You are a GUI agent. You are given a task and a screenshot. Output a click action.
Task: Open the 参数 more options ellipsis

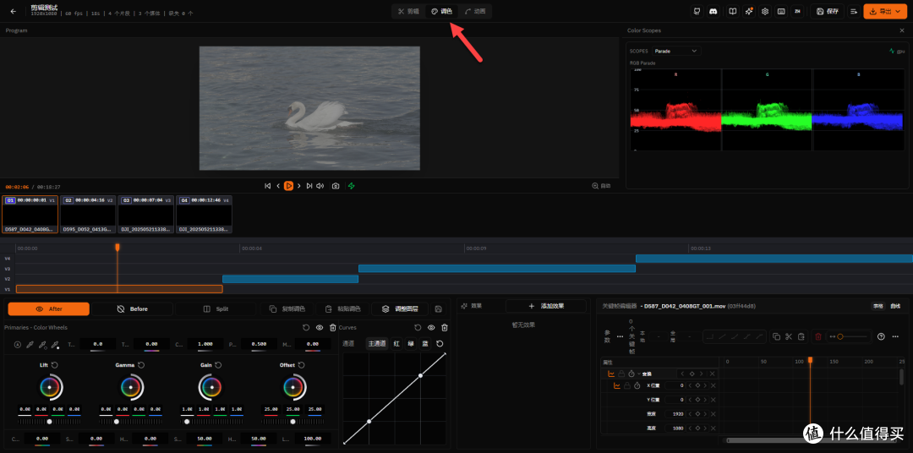(x=620, y=337)
